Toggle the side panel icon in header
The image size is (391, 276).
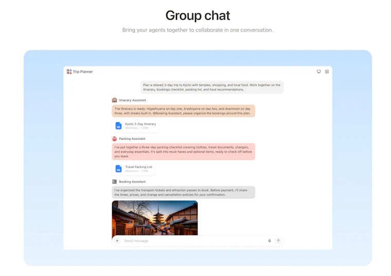coord(327,72)
